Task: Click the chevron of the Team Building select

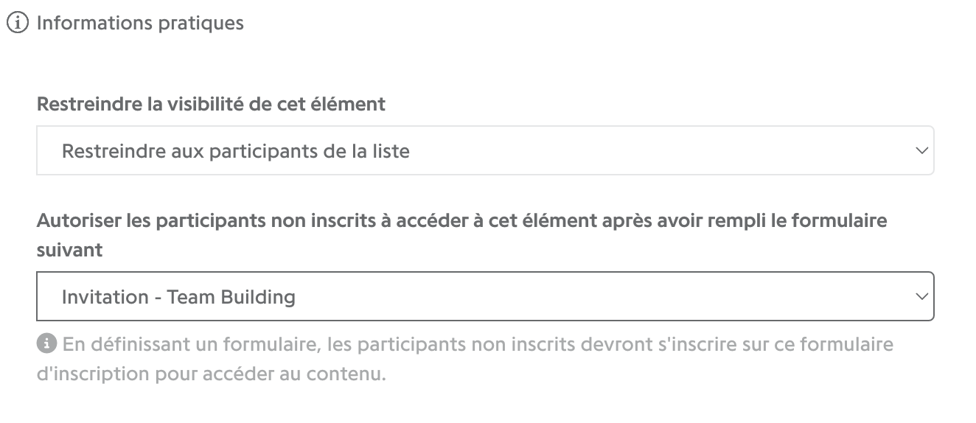Action: pyautogui.click(x=921, y=297)
